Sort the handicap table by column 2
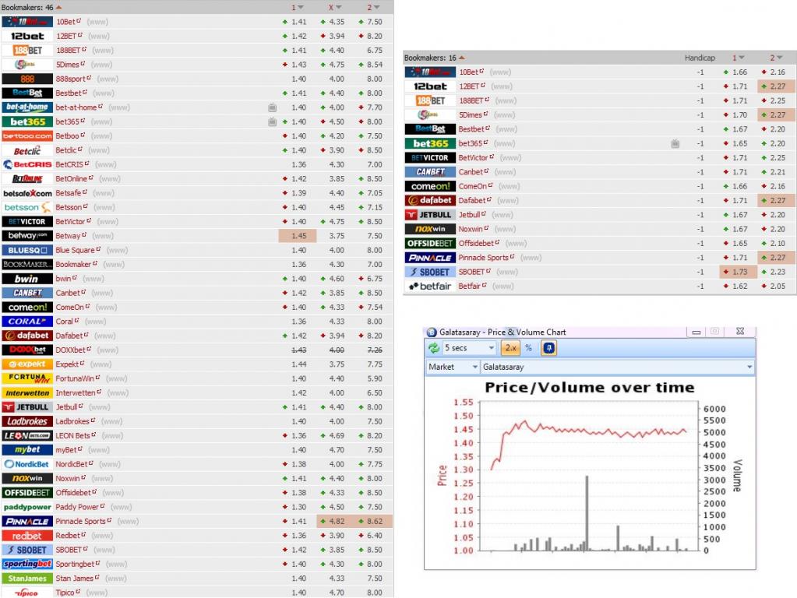The image size is (797, 598). (x=776, y=58)
